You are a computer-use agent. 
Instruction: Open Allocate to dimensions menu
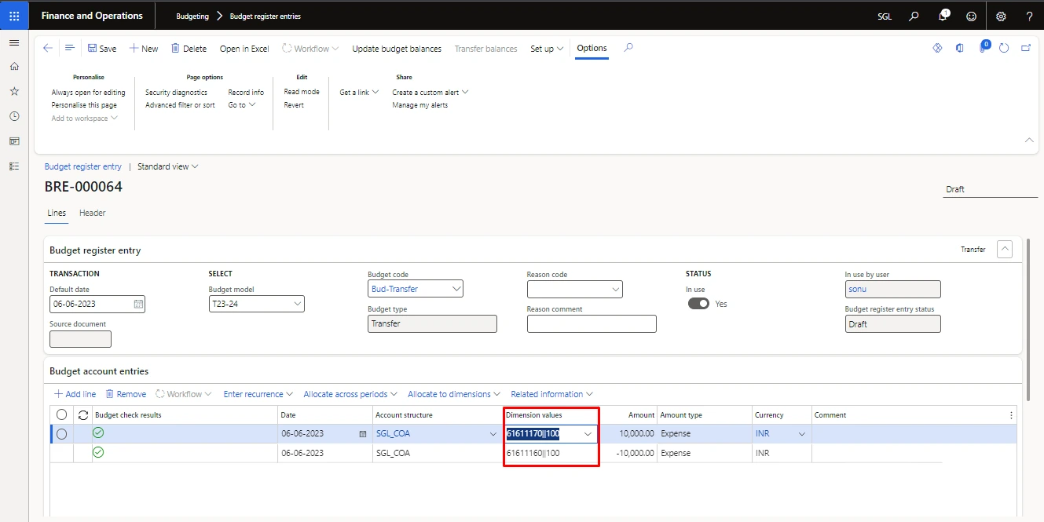click(x=454, y=394)
